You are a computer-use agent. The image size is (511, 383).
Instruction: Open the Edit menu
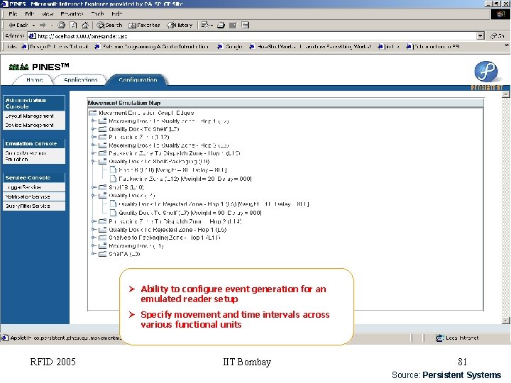click(x=29, y=13)
